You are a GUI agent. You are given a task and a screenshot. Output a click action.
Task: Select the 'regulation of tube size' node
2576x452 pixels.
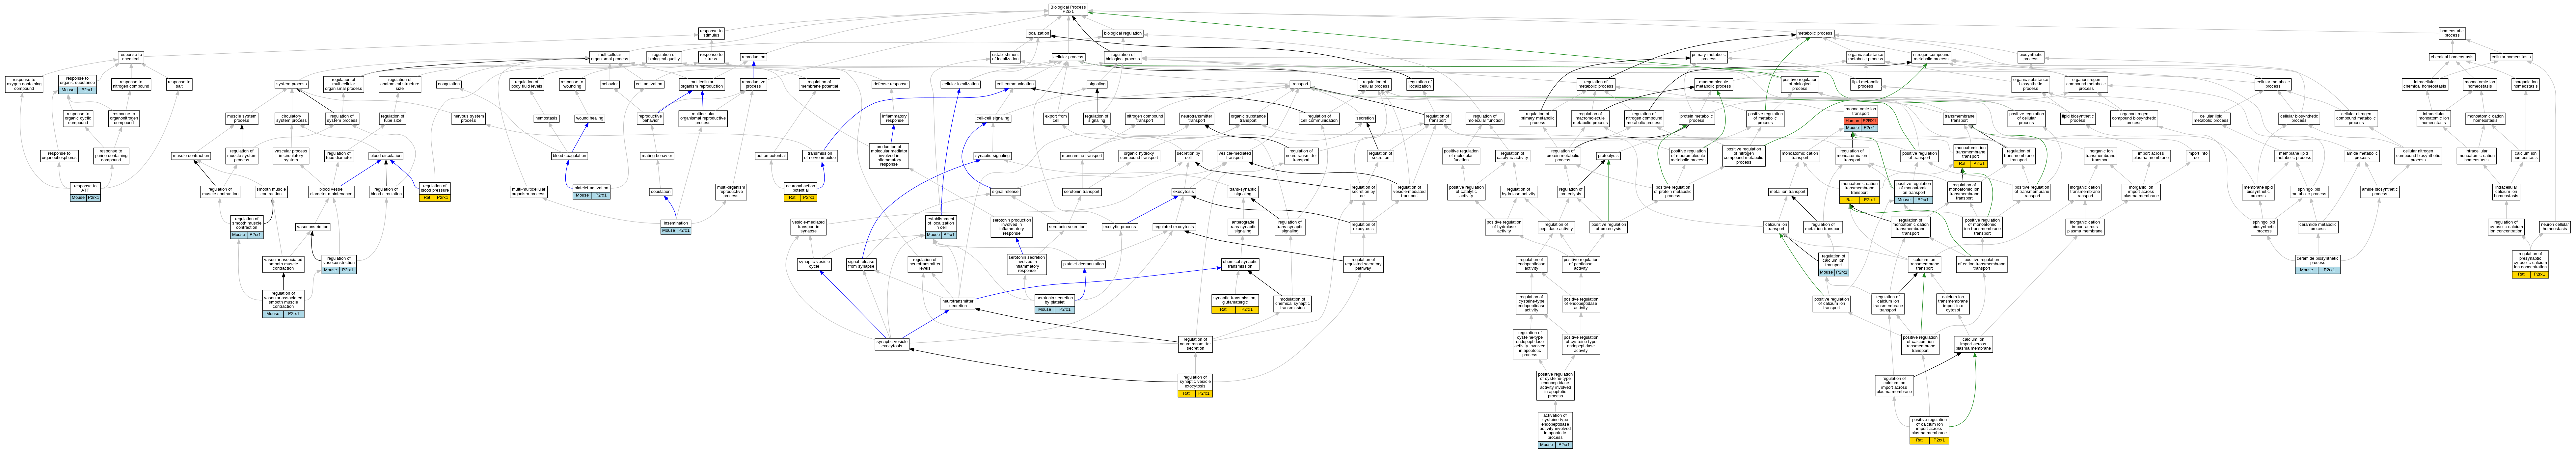(392, 119)
